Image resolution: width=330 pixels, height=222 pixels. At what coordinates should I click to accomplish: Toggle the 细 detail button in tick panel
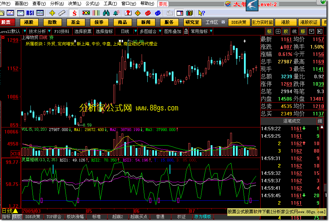click(320, 121)
